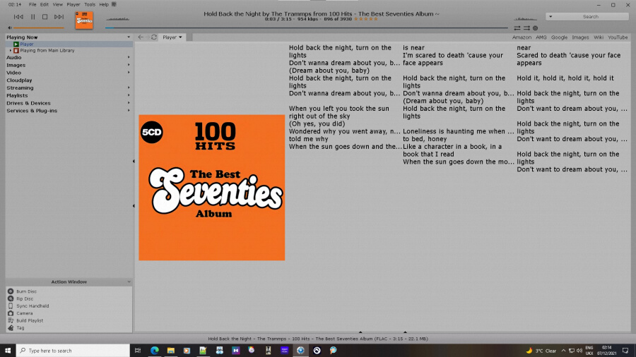The width and height of the screenshot is (636, 357).
Task: Expand Drives & Devices section
Action: click(x=129, y=103)
